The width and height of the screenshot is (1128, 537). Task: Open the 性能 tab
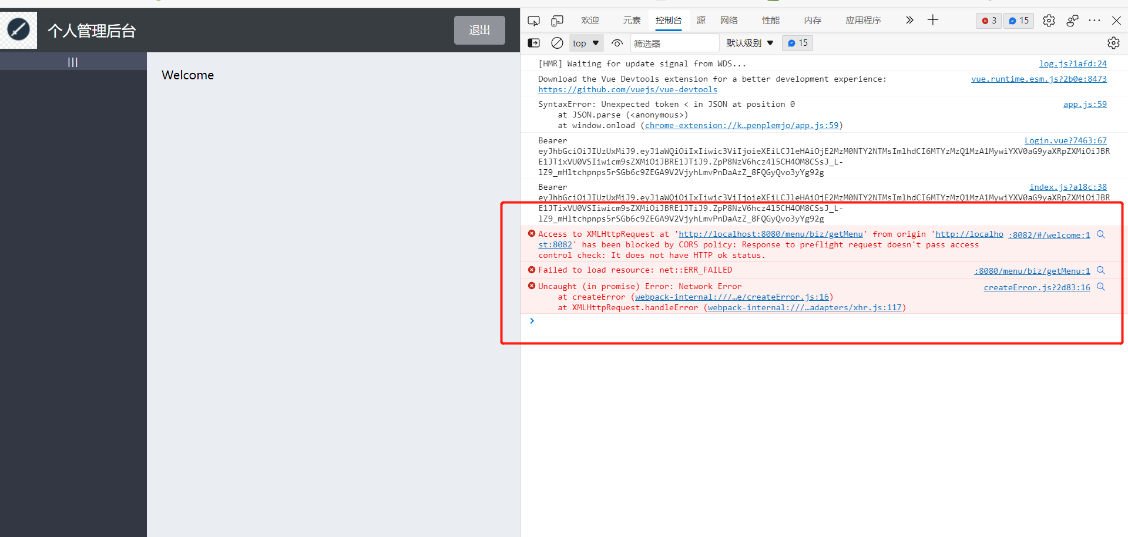(x=771, y=21)
